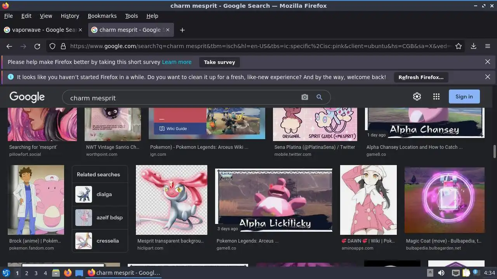Switch to virtual desktop 4
The width and height of the screenshot is (497, 279).
point(45,273)
